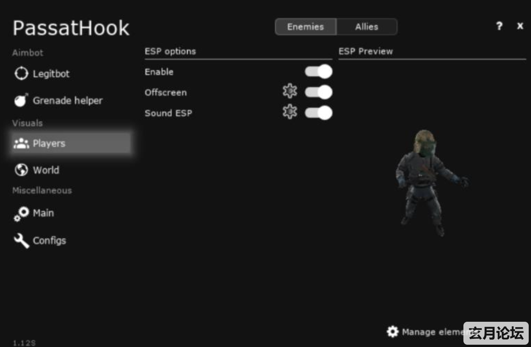Open the World globe icon

click(x=21, y=170)
